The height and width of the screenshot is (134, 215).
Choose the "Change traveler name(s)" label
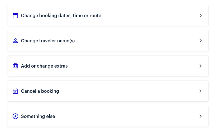pyautogui.click(x=48, y=41)
